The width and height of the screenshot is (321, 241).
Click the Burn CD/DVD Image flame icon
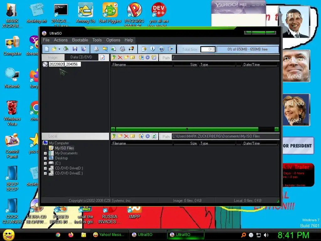click(131, 49)
